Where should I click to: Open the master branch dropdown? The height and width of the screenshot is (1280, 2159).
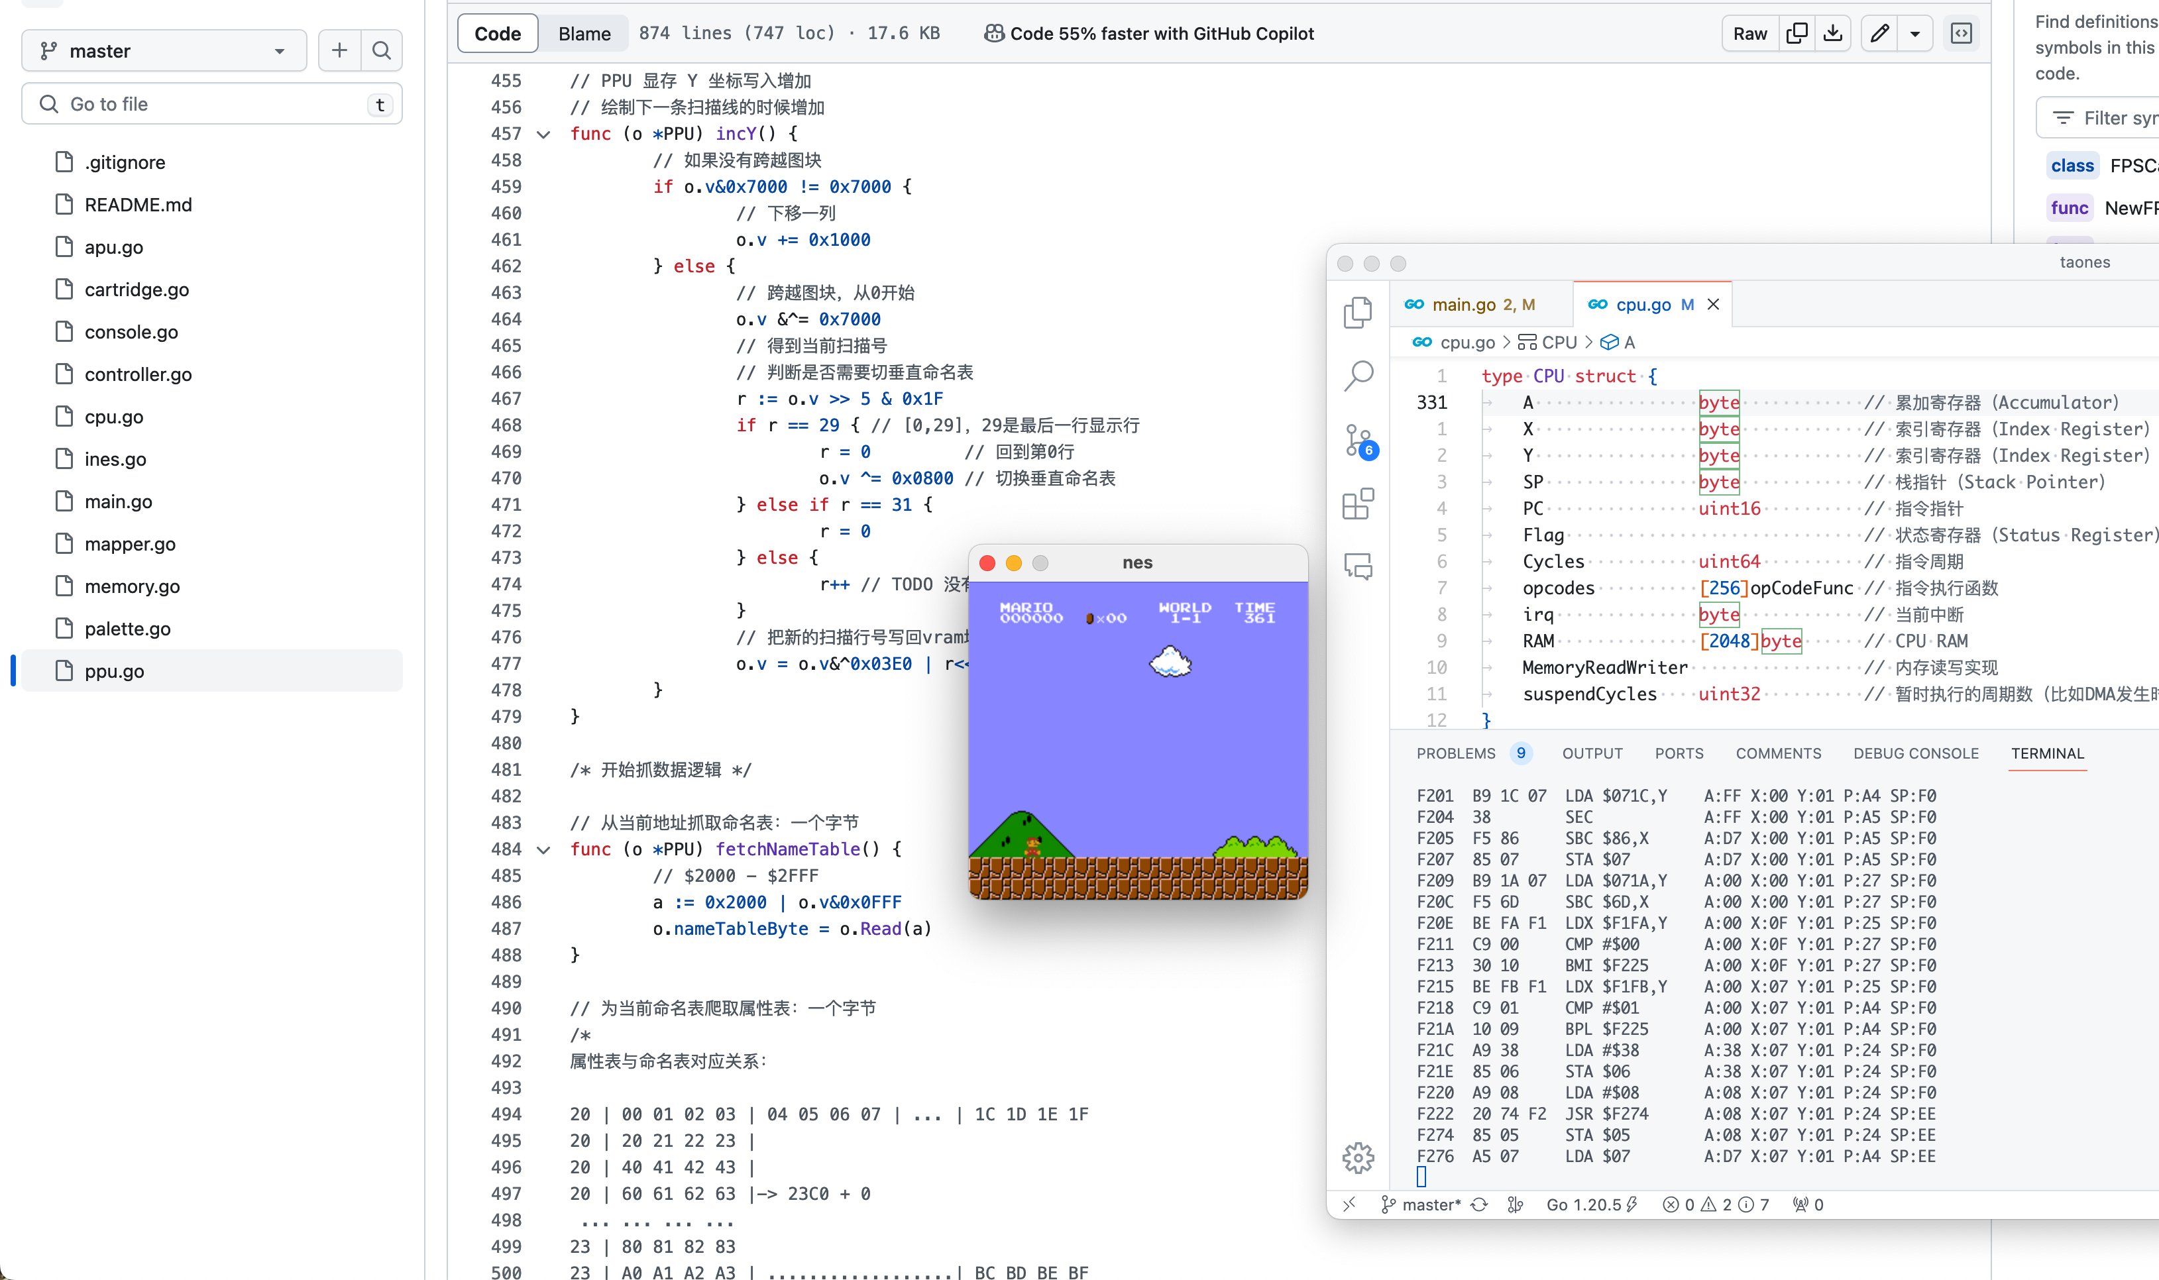tap(164, 51)
